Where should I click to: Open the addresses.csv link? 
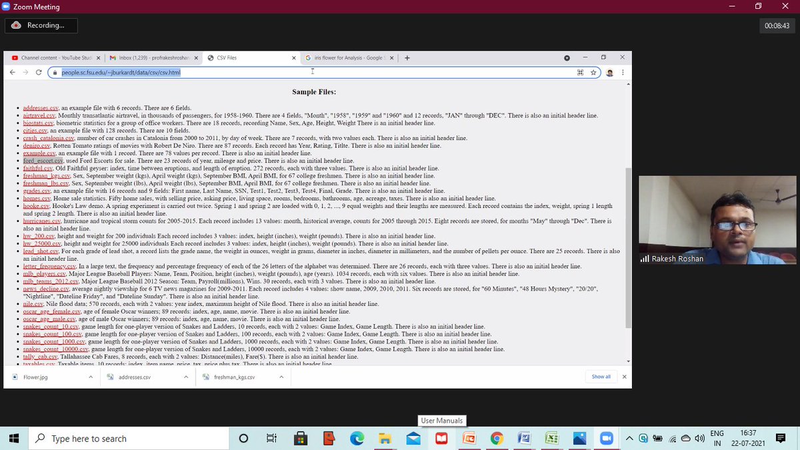(40, 108)
